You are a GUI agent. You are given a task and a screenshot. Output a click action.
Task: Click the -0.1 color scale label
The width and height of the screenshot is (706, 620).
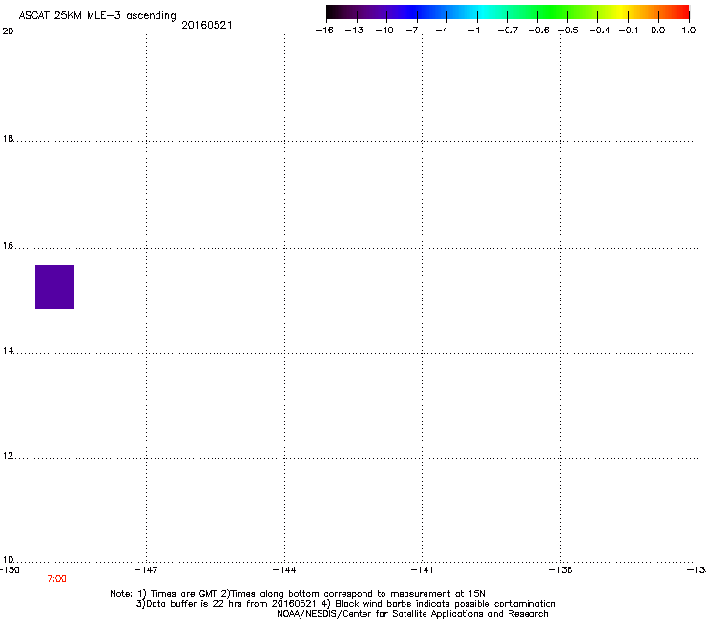(x=629, y=31)
